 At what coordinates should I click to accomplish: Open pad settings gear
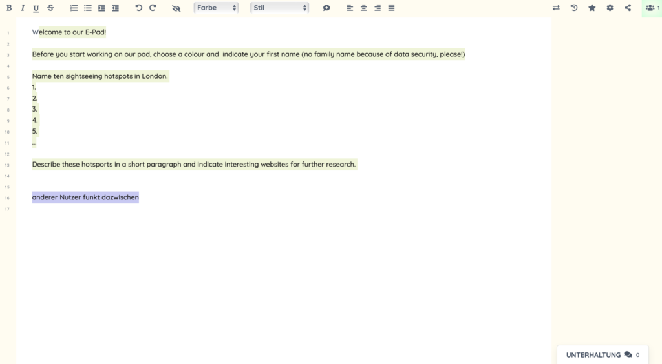pos(610,8)
